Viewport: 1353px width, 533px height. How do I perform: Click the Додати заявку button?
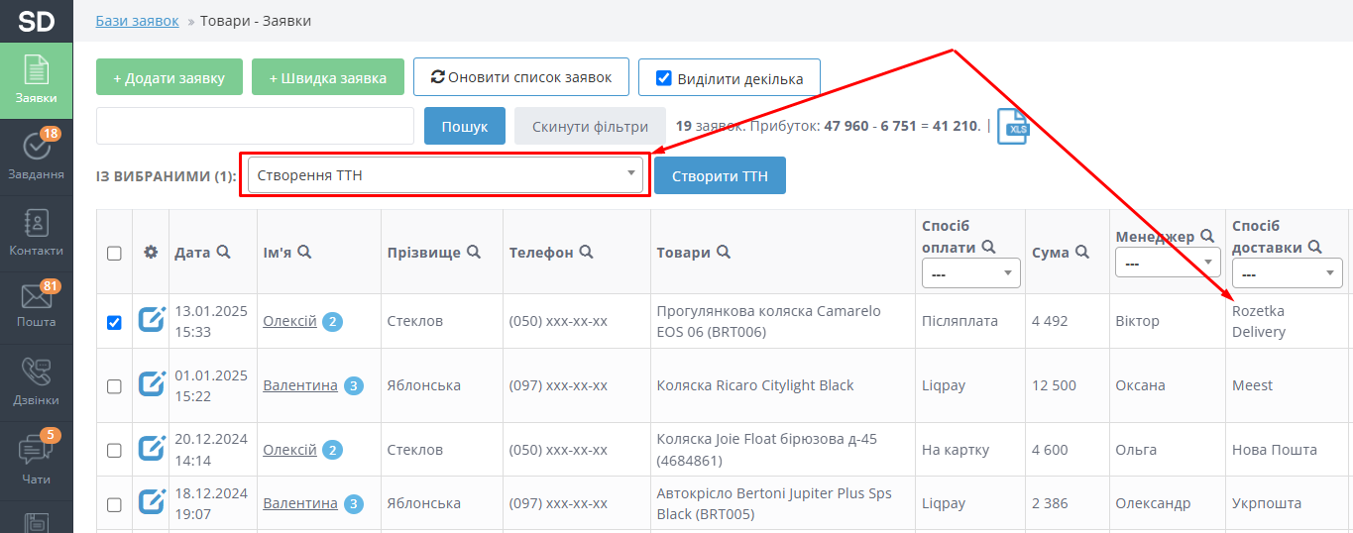169,77
